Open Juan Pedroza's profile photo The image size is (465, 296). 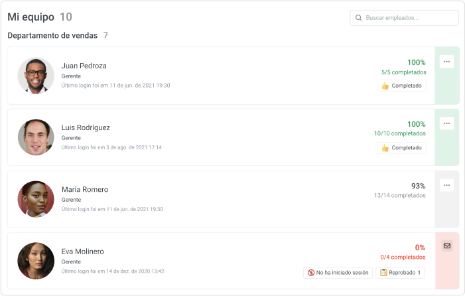coord(36,76)
